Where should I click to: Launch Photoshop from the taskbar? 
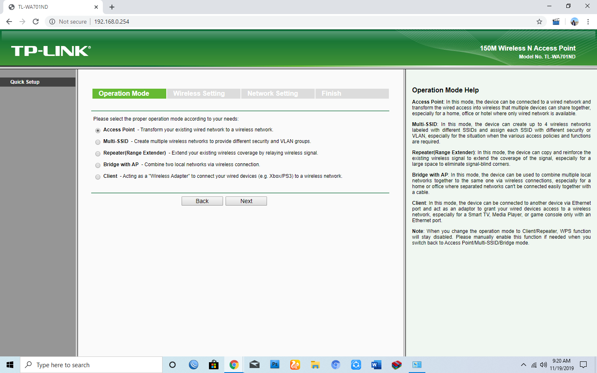[x=274, y=365]
